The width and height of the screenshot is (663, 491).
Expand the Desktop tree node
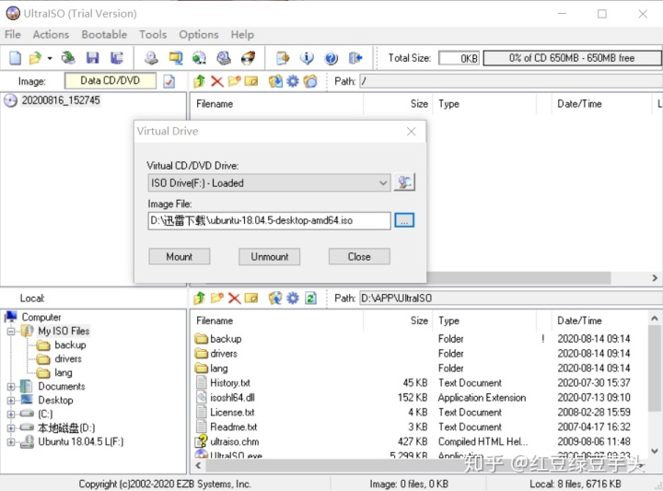pyautogui.click(x=11, y=401)
